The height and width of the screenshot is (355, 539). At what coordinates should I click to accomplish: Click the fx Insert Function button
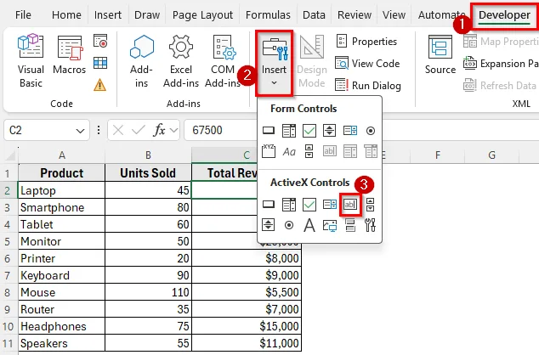[x=159, y=130]
